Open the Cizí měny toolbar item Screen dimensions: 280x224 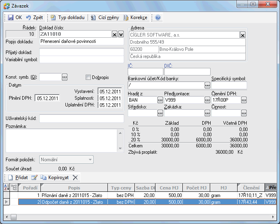click(x=105, y=17)
